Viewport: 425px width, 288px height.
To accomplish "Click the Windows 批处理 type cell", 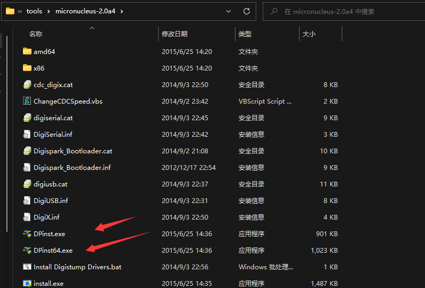I will coord(266,267).
